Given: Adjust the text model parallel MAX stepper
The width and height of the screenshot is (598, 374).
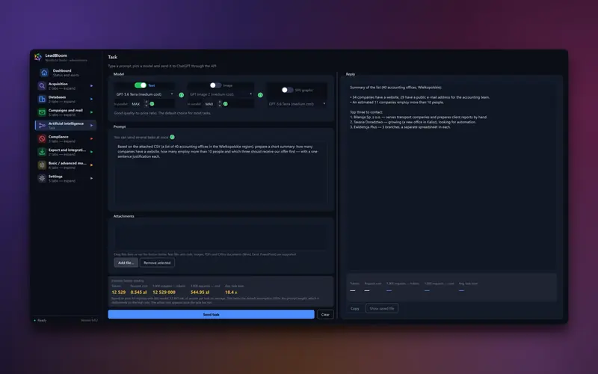Looking at the screenshot, I should coord(146,104).
